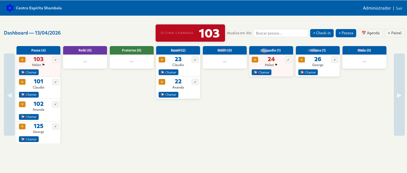Click the red Última Chamada 103 banner
Screen dimensions: 407x173
(190, 33)
